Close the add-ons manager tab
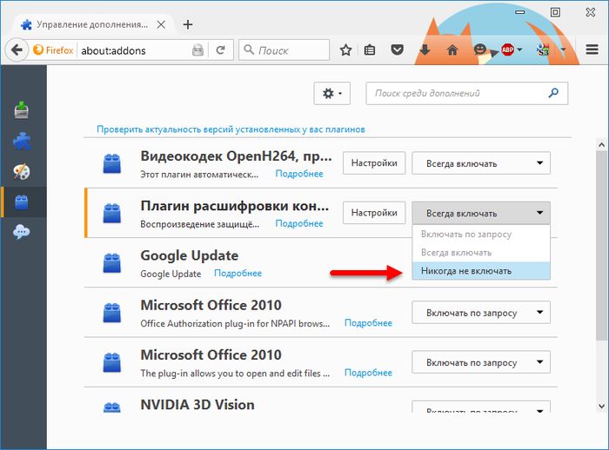The width and height of the screenshot is (609, 450). click(x=161, y=24)
